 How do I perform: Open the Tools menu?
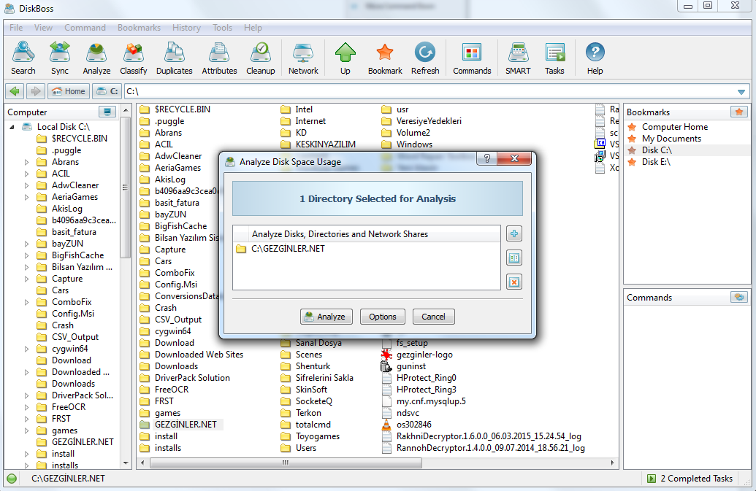(222, 28)
